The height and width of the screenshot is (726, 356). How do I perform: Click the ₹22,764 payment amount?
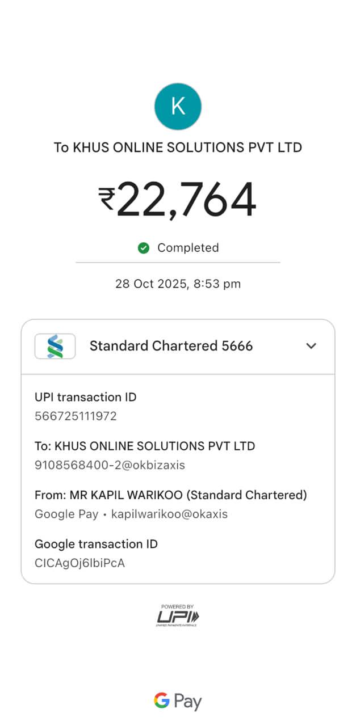[186, 200]
